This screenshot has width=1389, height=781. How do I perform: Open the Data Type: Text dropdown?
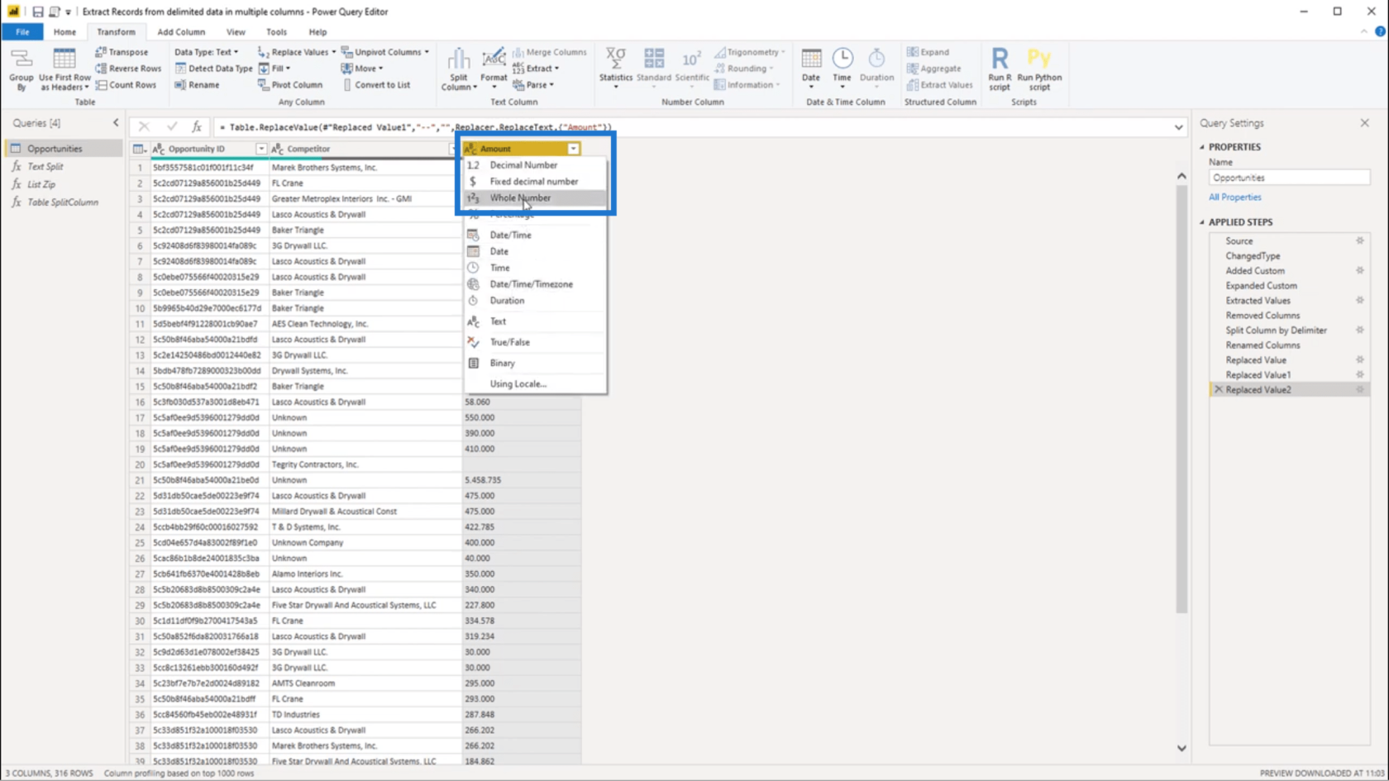(x=207, y=52)
